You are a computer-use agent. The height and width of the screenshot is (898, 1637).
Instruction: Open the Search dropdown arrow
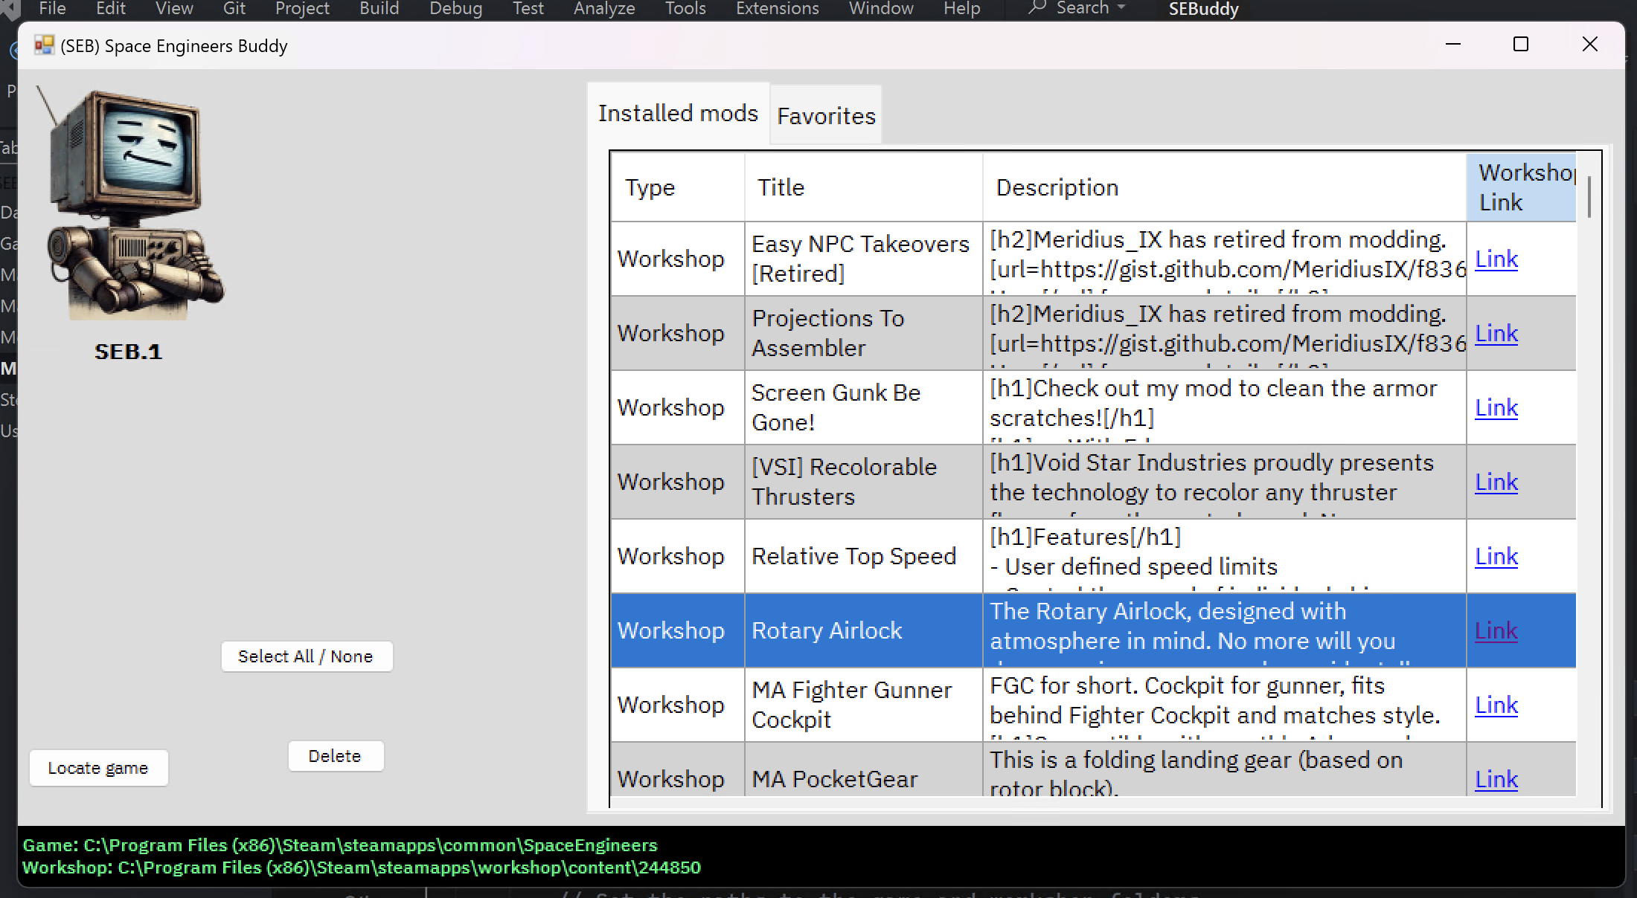pyautogui.click(x=1121, y=8)
